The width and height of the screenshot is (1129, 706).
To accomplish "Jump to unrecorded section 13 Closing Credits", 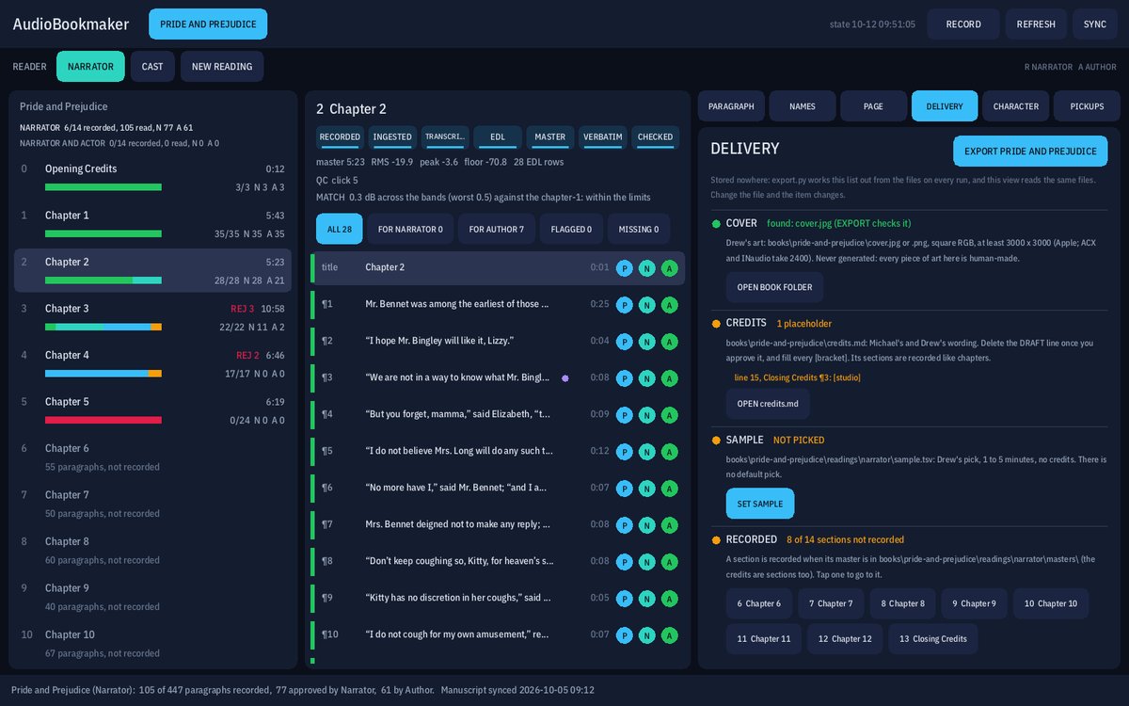I will point(933,639).
